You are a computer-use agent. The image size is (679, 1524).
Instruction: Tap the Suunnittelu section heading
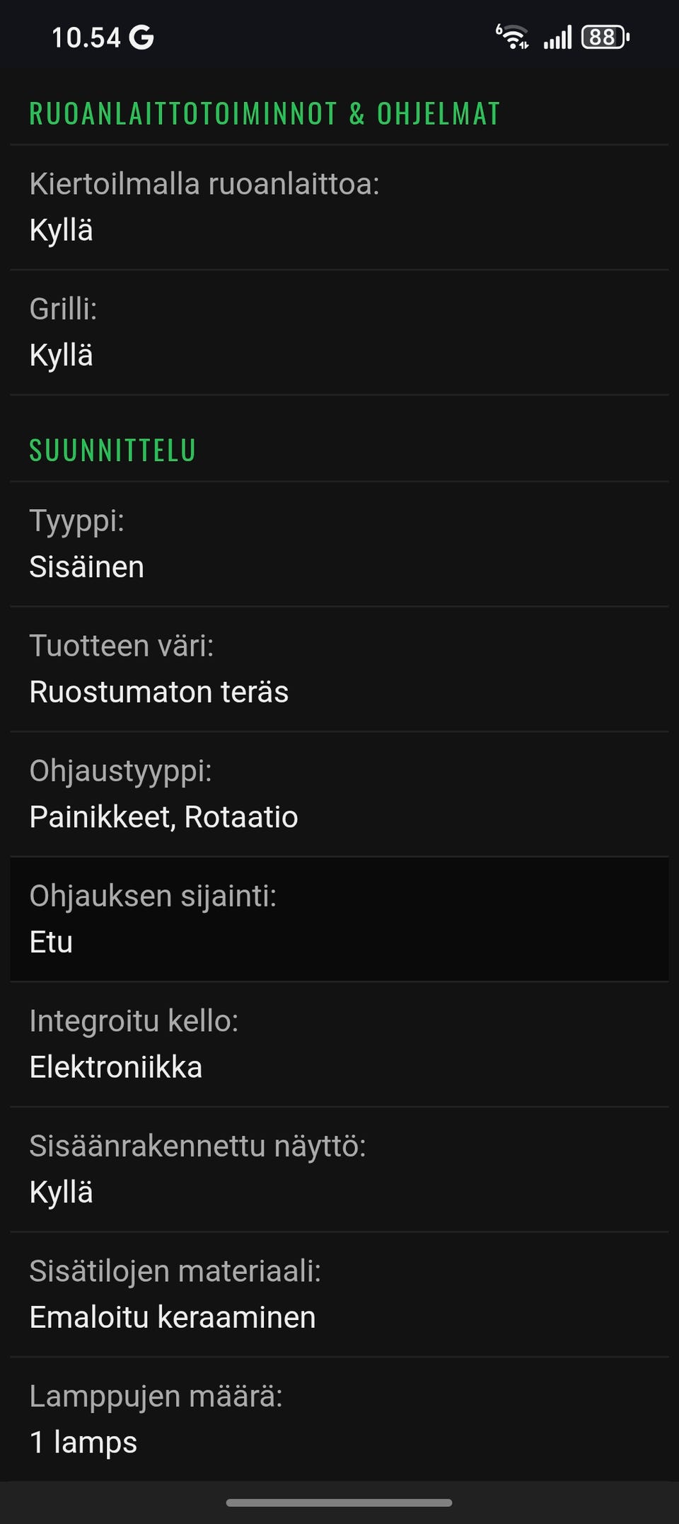tap(112, 450)
